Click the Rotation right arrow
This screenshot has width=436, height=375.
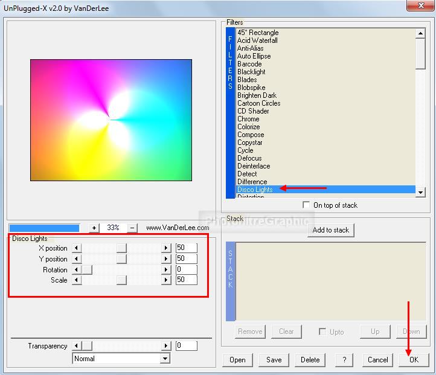tap(166, 270)
